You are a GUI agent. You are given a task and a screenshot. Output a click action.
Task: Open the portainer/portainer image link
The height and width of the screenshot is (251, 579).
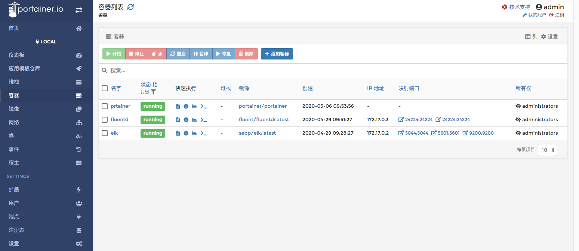(x=263, y=106)
